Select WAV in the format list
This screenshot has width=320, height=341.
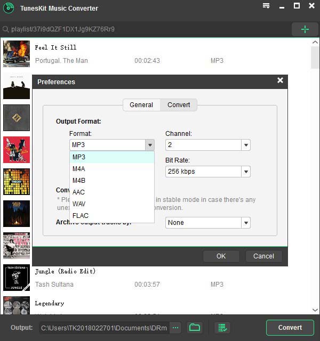pyautogui.click(x=112, y=204)
